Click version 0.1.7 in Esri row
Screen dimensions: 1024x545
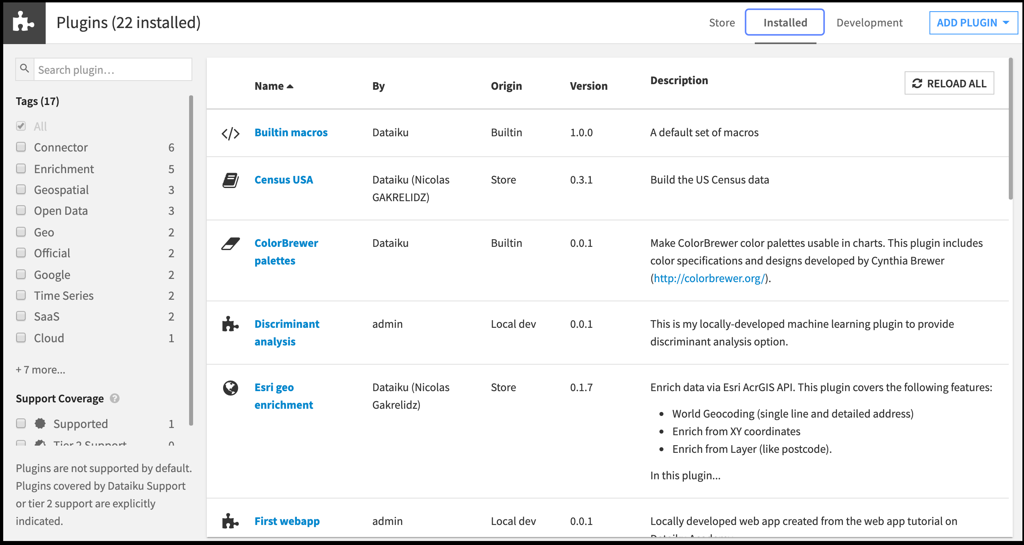(581, 388)
